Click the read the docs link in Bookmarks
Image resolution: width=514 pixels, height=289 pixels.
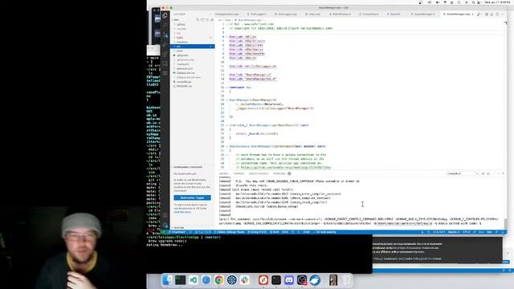click(x=182, y=212)
